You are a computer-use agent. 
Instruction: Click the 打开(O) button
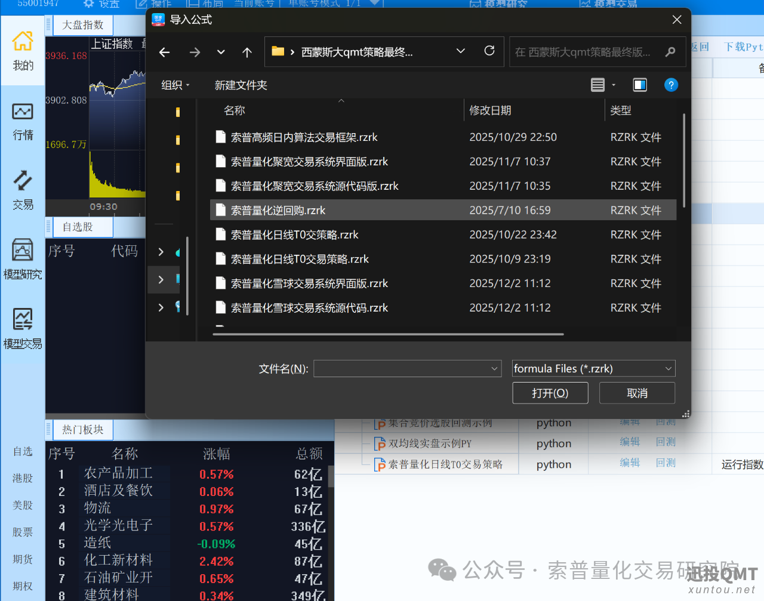[x=550, y=393]
